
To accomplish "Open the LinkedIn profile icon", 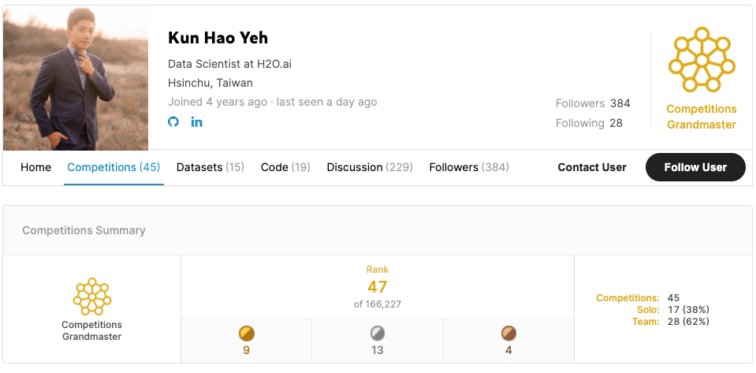I will click(197, 121).
